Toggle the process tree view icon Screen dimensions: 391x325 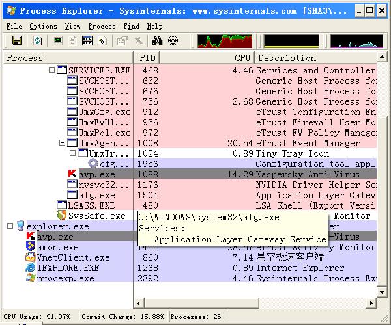click(x=72, y=41)
